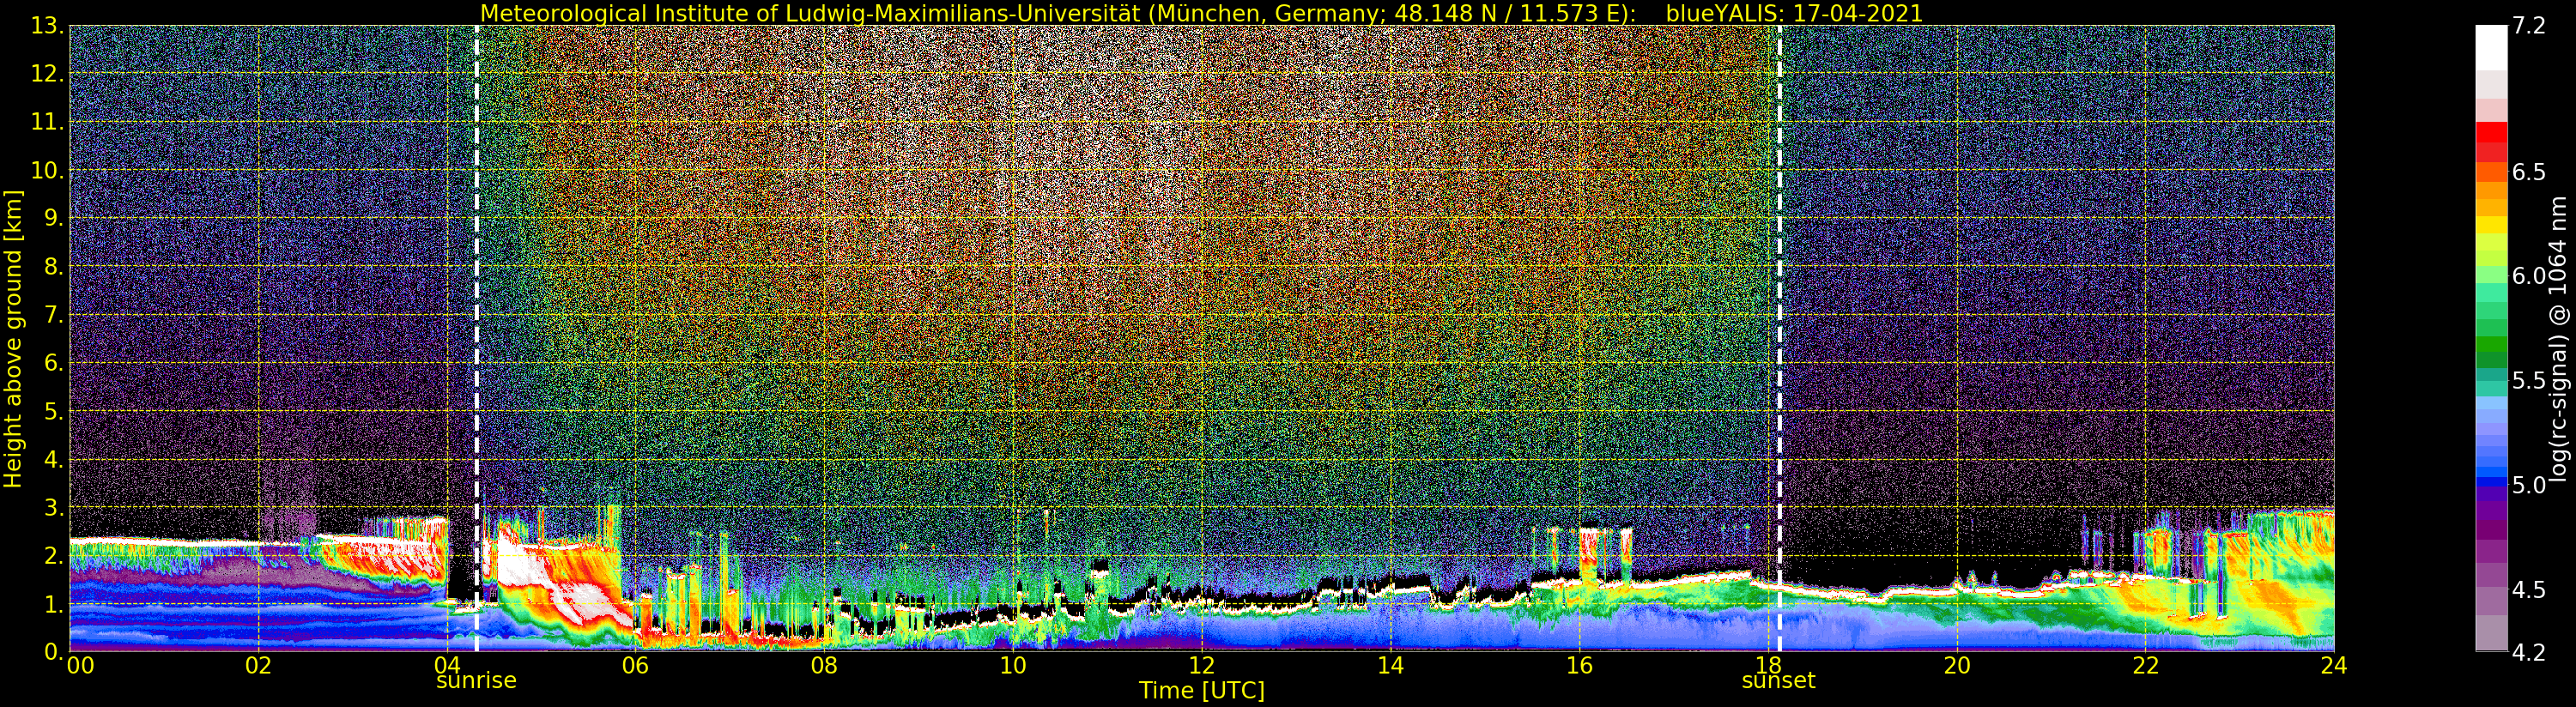Select the '13.' height tick label
The width and height of the screenshot is (2576, 707).
pyautogui.click(x=48, y=25)
